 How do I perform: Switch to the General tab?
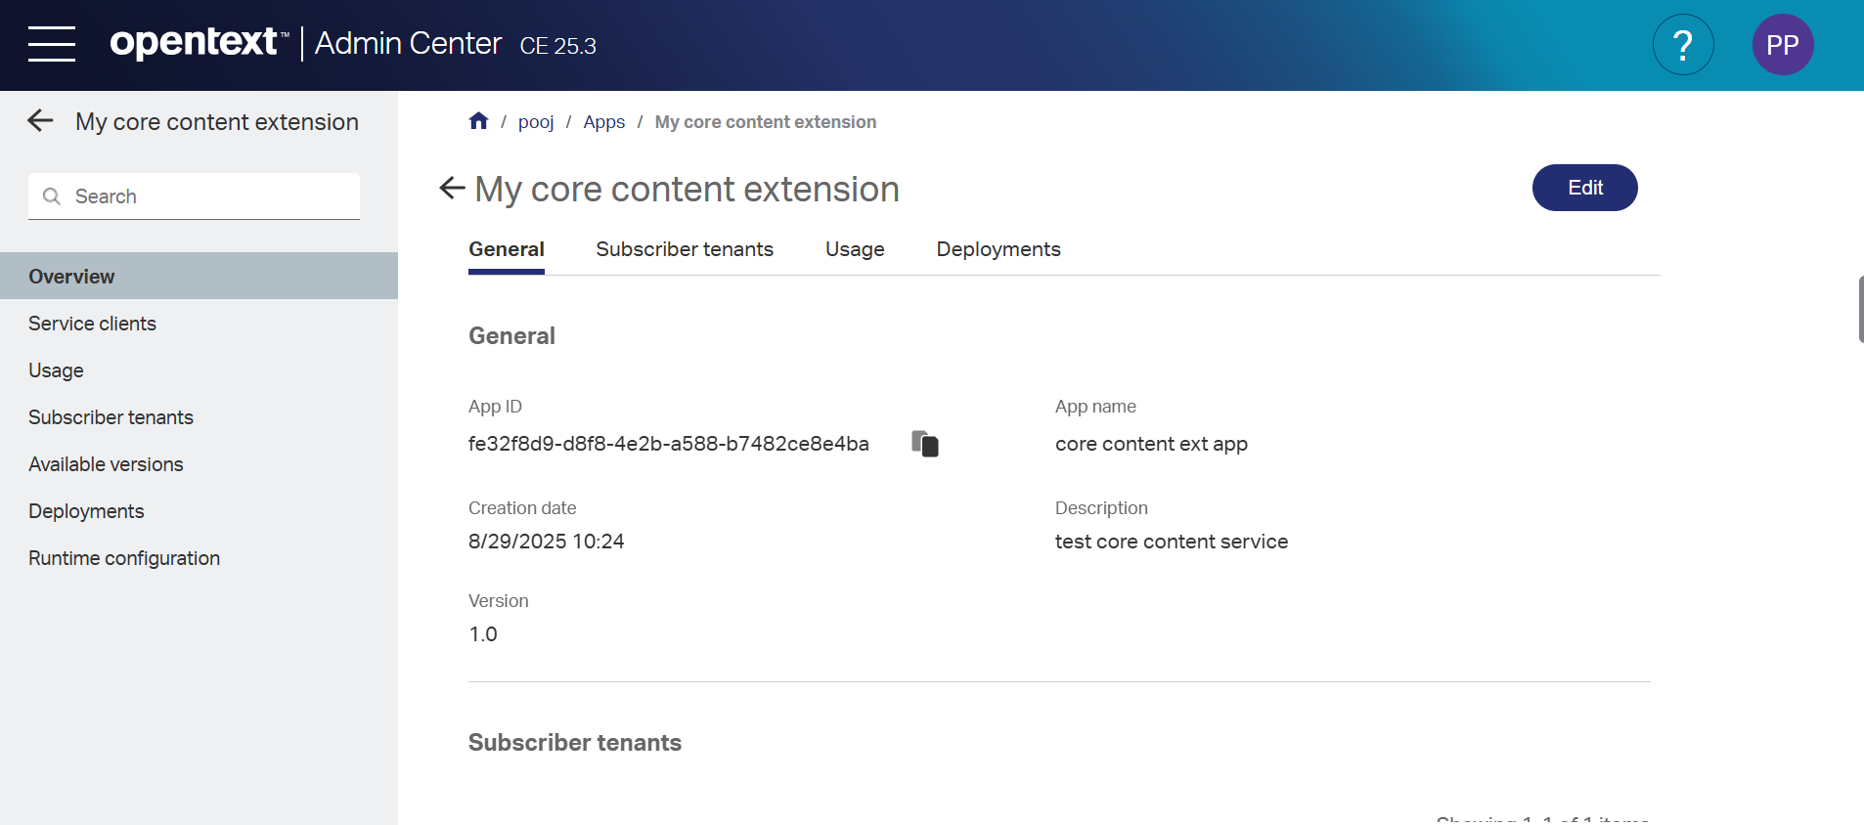[x=507, y=249]
